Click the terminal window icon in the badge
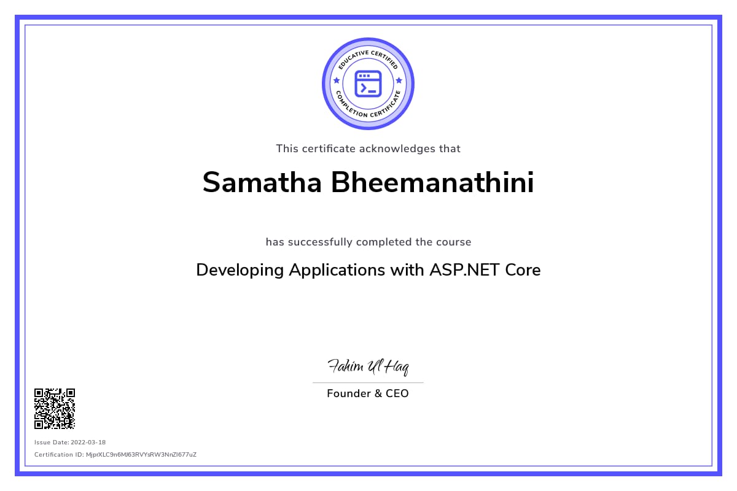The width and height of the screenshot is (737, 491). (x=368, y=83)
